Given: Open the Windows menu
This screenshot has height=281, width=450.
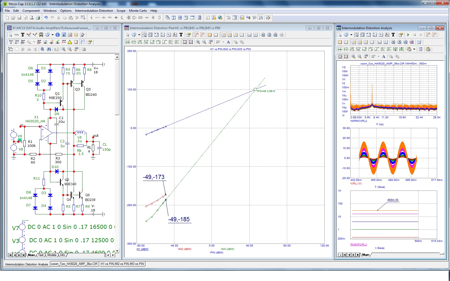Looking at the screenshot, I should [x=50, y=11].
